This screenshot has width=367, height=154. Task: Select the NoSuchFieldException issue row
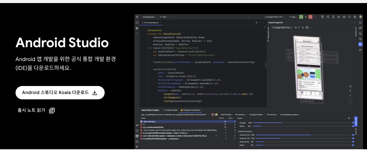click(x=188, y=138)
